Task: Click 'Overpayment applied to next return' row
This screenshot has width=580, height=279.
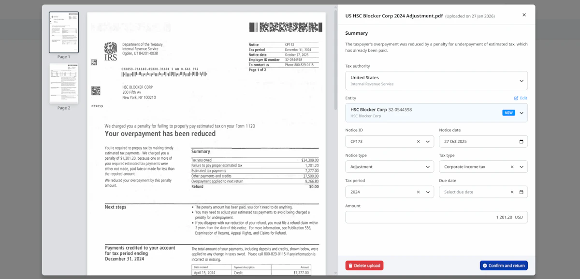Action: 255,181
